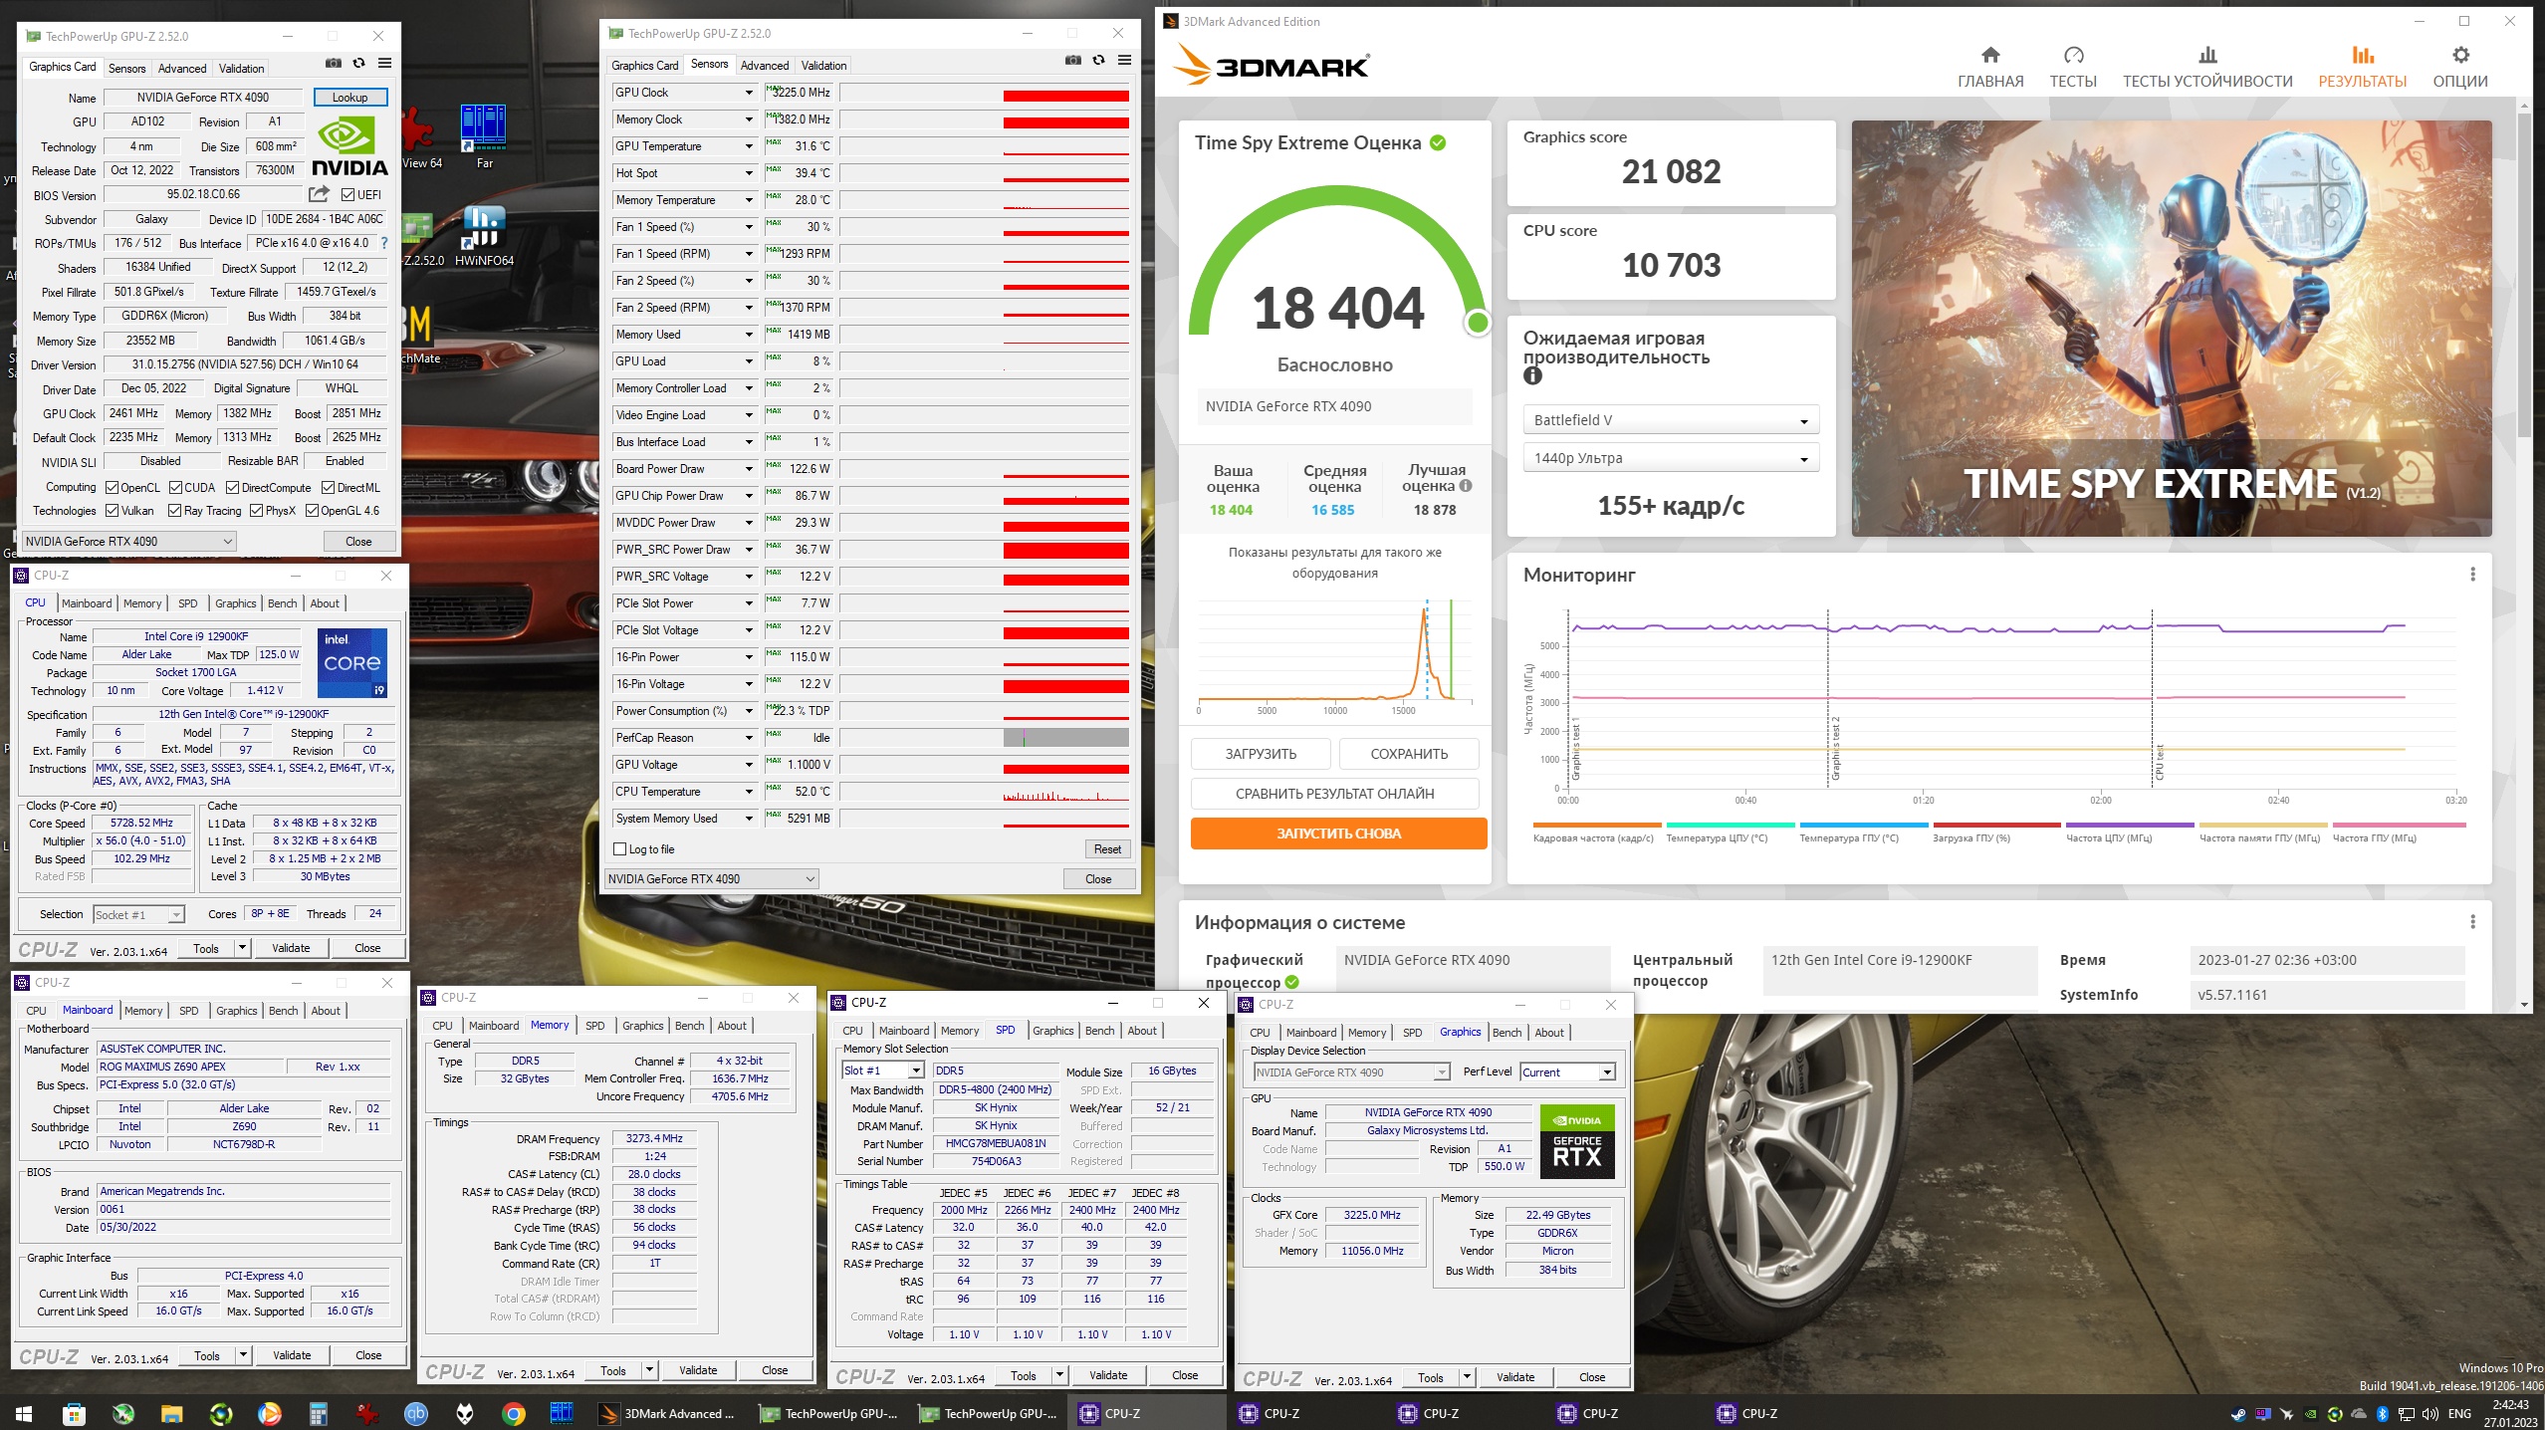
Task: Click the Bus Interface question mark icon
Action: click(384, 243)
